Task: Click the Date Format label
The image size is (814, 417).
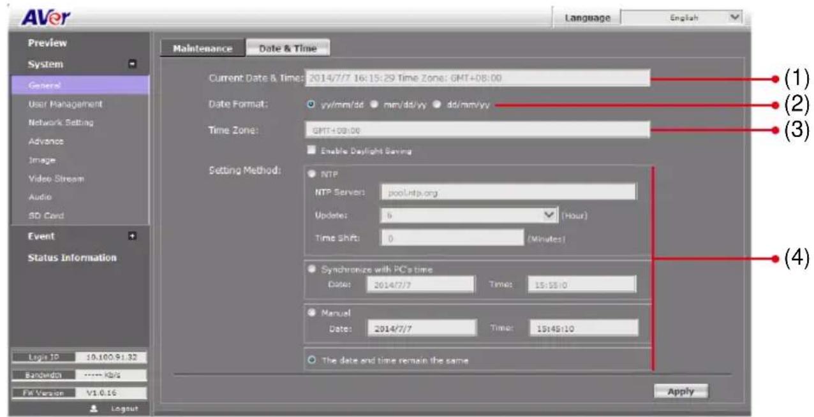Action: (239, 105)
